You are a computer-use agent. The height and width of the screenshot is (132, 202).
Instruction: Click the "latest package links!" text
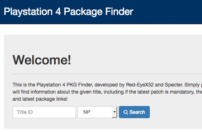click(x=45, y=99)
